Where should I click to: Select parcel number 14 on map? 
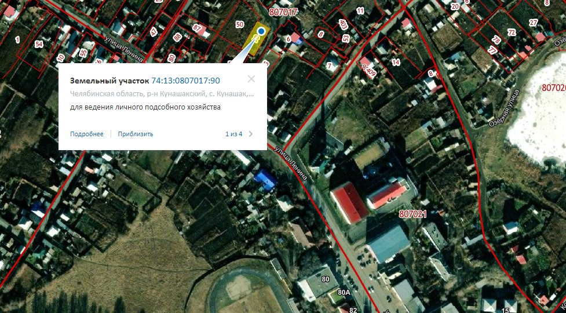tap(396, 63)
